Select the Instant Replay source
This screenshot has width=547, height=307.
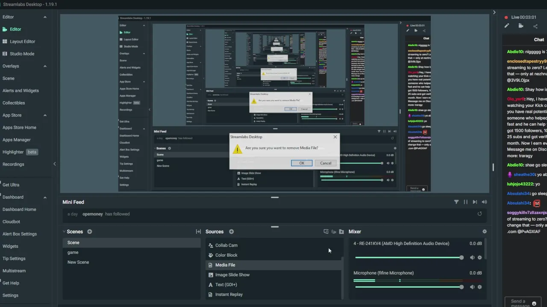[x=273, y=294]
